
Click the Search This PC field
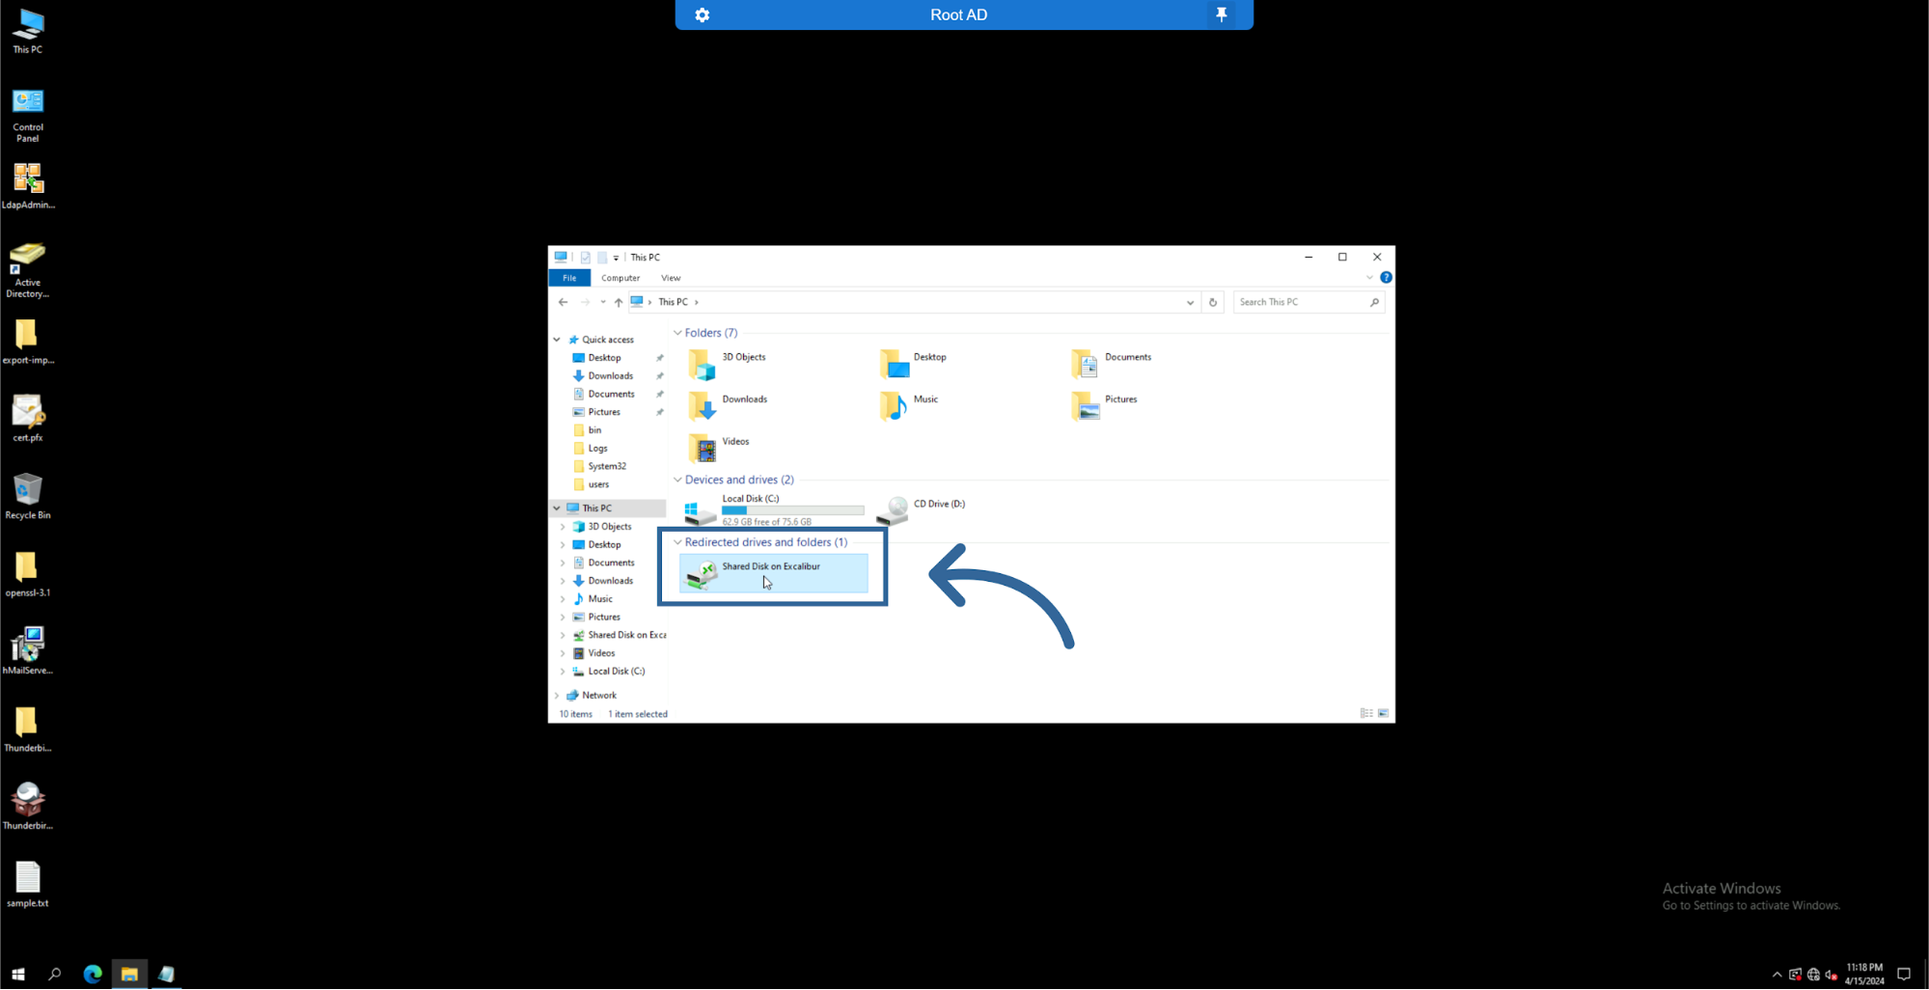(x=1301, y=302)
